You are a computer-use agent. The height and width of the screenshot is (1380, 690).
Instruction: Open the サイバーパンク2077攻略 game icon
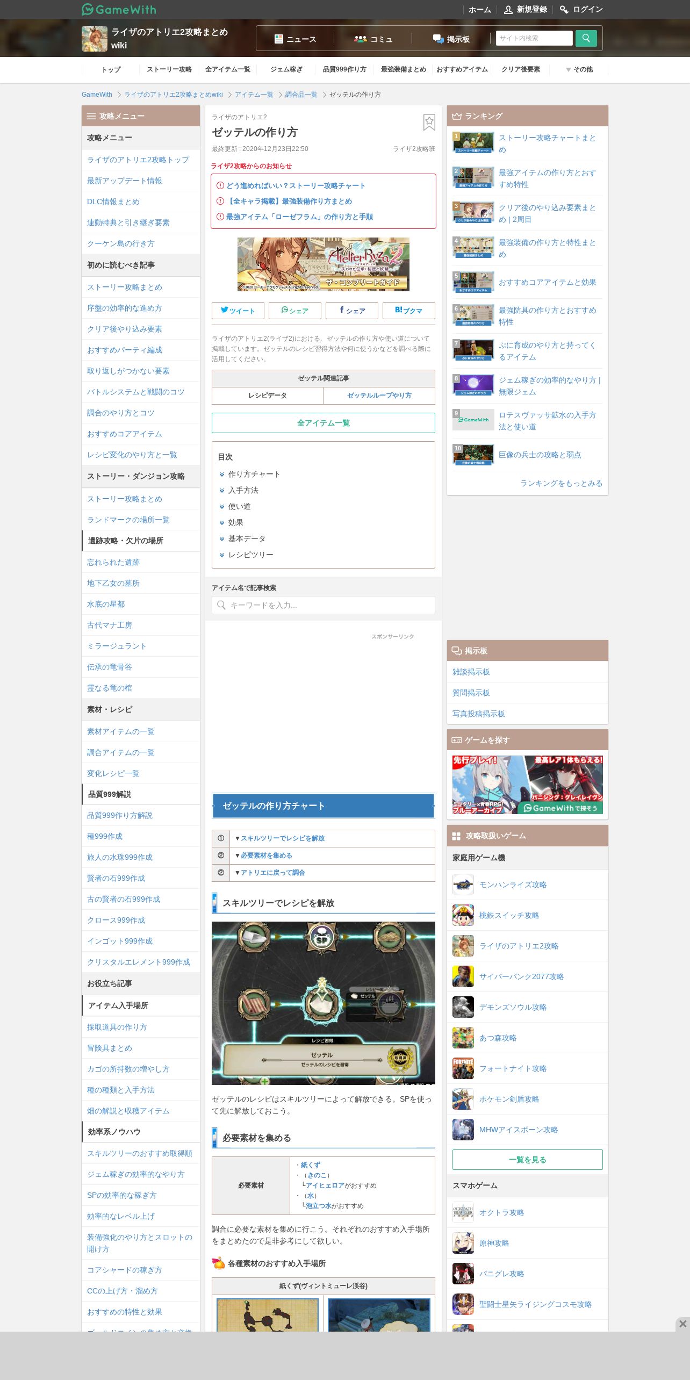pyautogui.click(x=463, y=976)
